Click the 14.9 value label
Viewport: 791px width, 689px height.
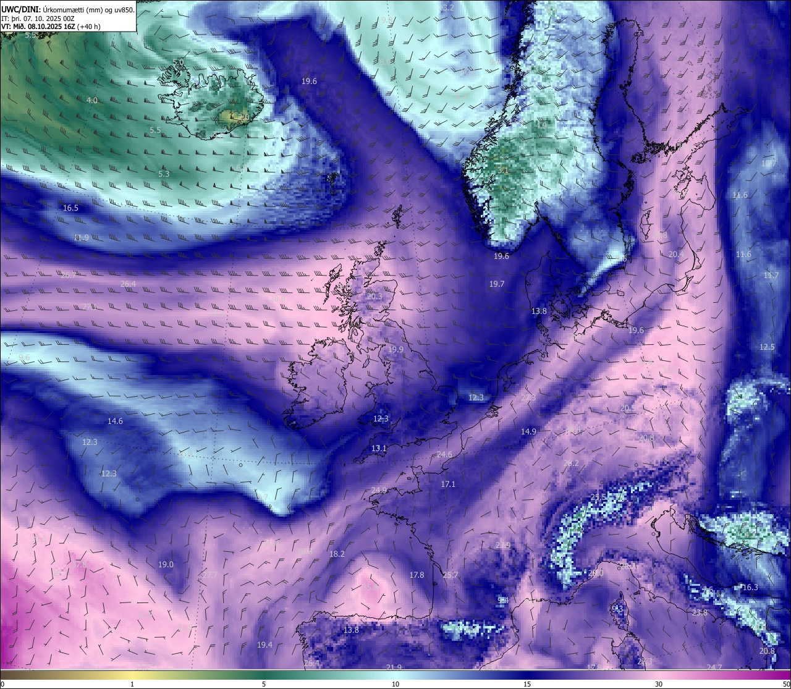528,432
